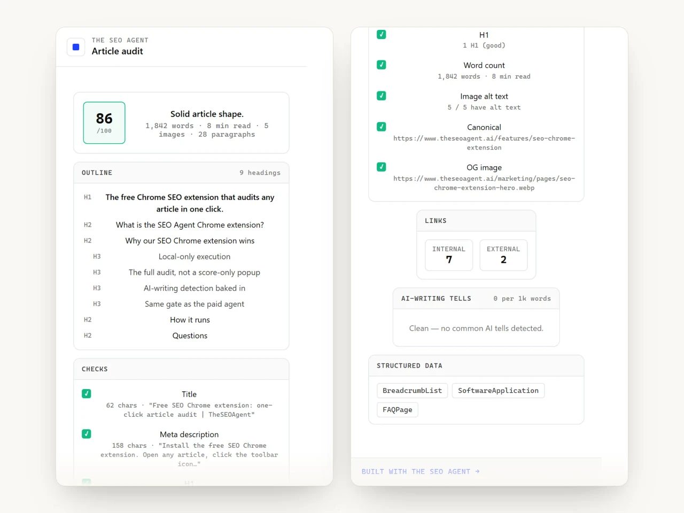Viewport: 684px width, 513px height.
Task: Click the blue SEO Agent logo icon
Action: [x=76, y=47]
